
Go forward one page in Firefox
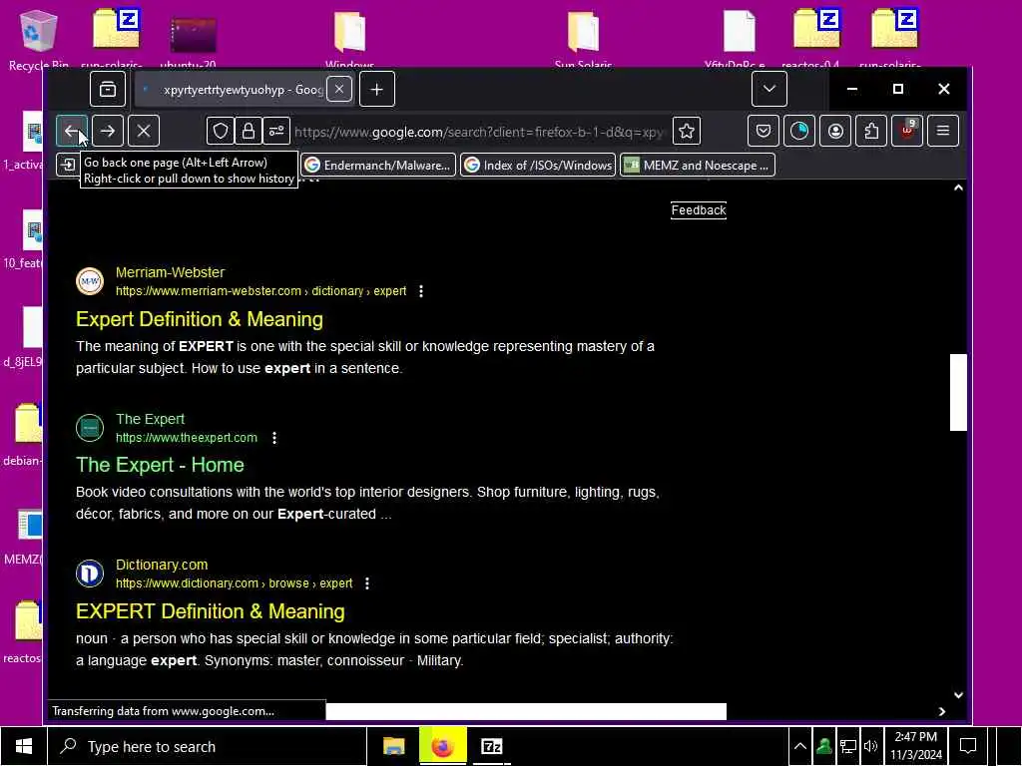[x=108, y=131]
